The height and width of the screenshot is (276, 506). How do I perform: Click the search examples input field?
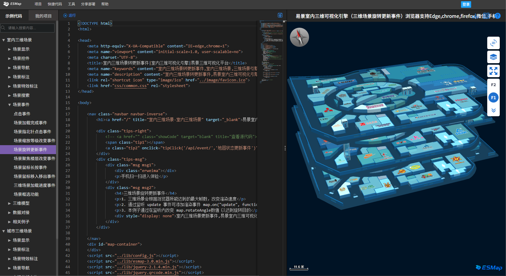pyautogui.click(x=27, y=28)
